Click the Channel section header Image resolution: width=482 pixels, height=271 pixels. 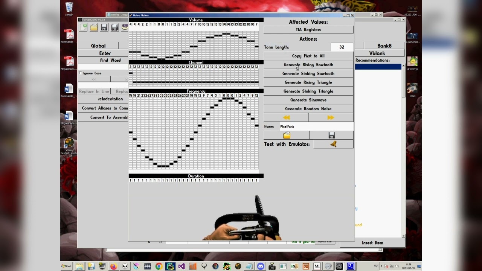tap(196, 62)
